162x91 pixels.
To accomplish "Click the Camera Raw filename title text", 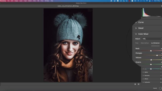I will click(x=68, y=6).
